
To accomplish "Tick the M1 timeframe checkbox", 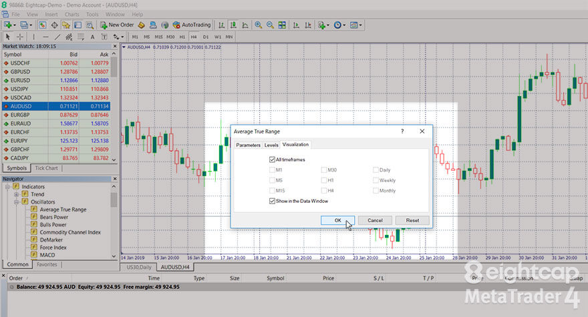I will click(x=272, y=170).
